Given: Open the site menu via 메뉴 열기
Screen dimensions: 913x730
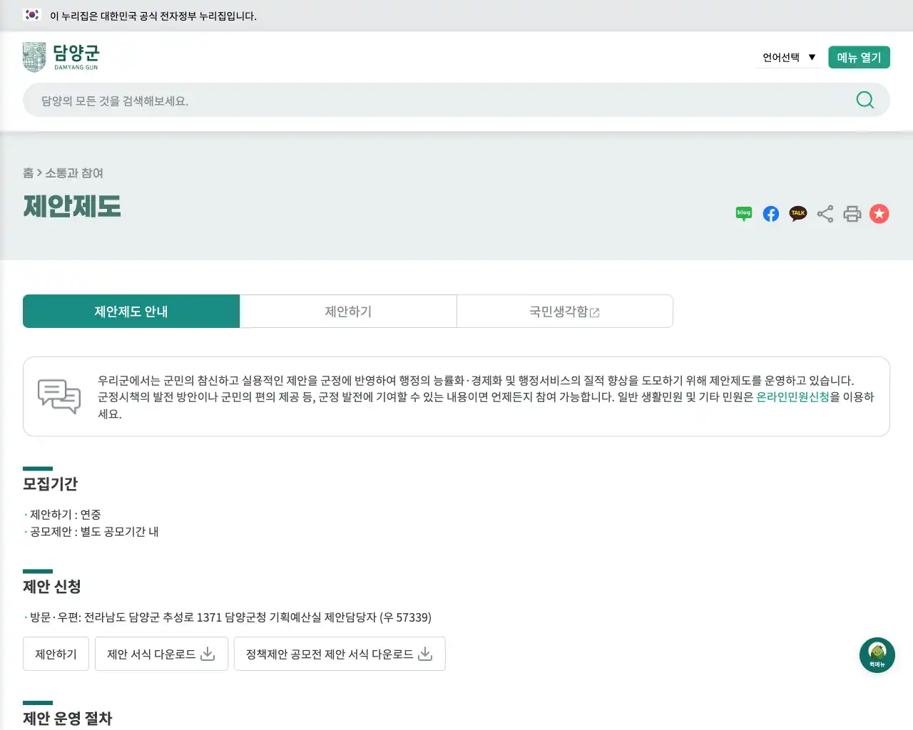Looking at the screenshot, I should point(859,56).
